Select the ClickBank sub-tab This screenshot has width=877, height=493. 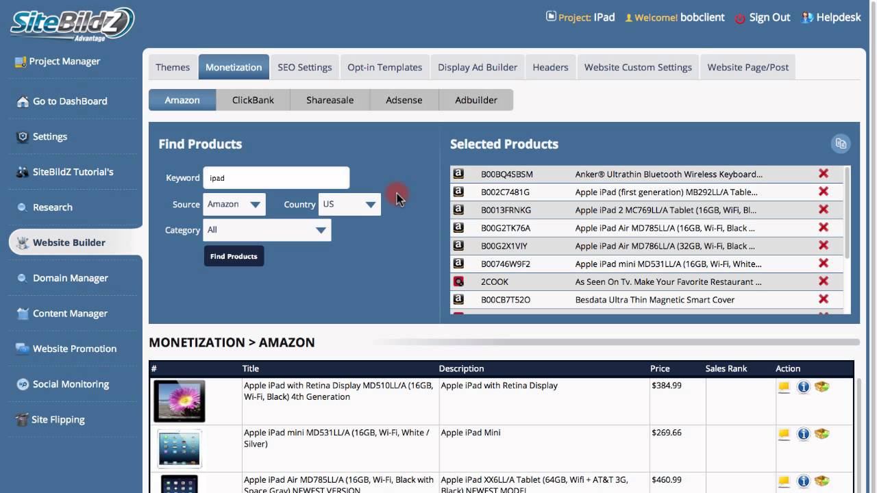click(253, 100)
